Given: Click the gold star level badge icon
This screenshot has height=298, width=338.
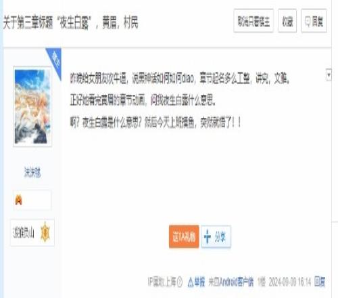Looking at the screenshot, I should 45,233.
